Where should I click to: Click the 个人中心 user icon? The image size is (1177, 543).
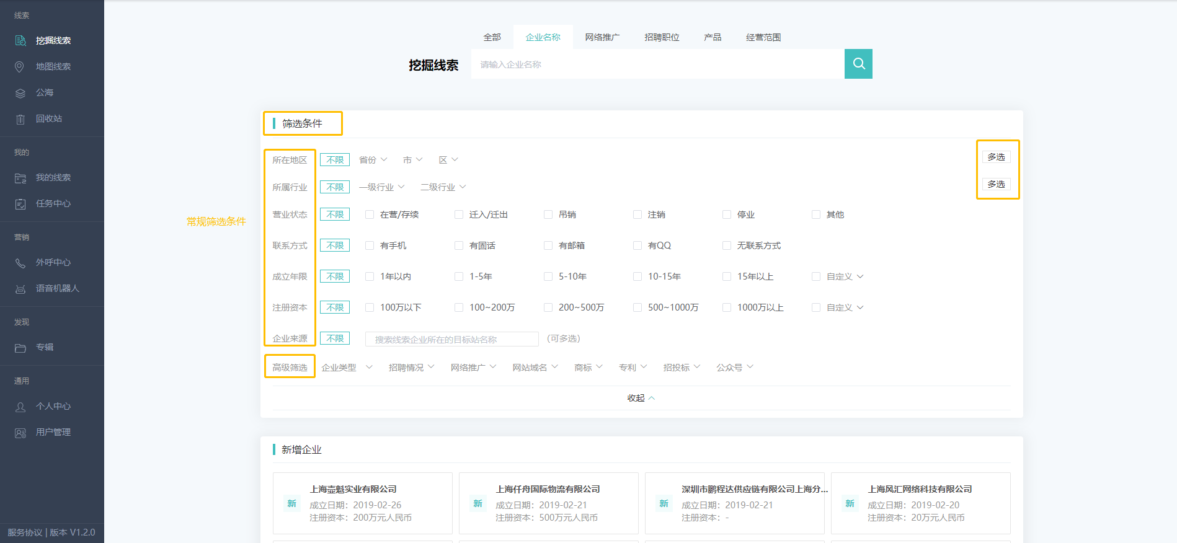coord(20,407)
